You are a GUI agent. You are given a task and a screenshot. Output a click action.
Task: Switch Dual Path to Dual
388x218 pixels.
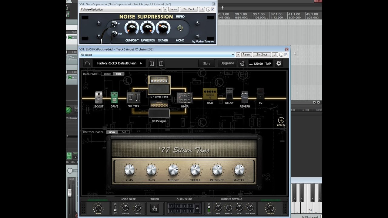(118, 74)
